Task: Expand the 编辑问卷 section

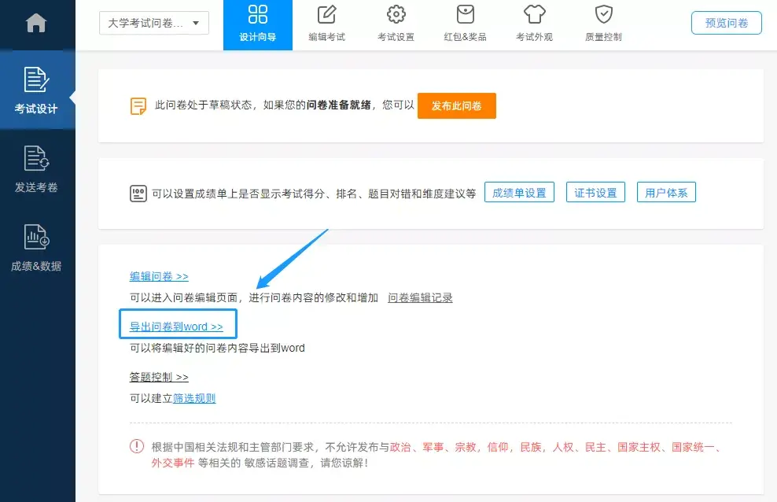Action: [x=159, y=276]
